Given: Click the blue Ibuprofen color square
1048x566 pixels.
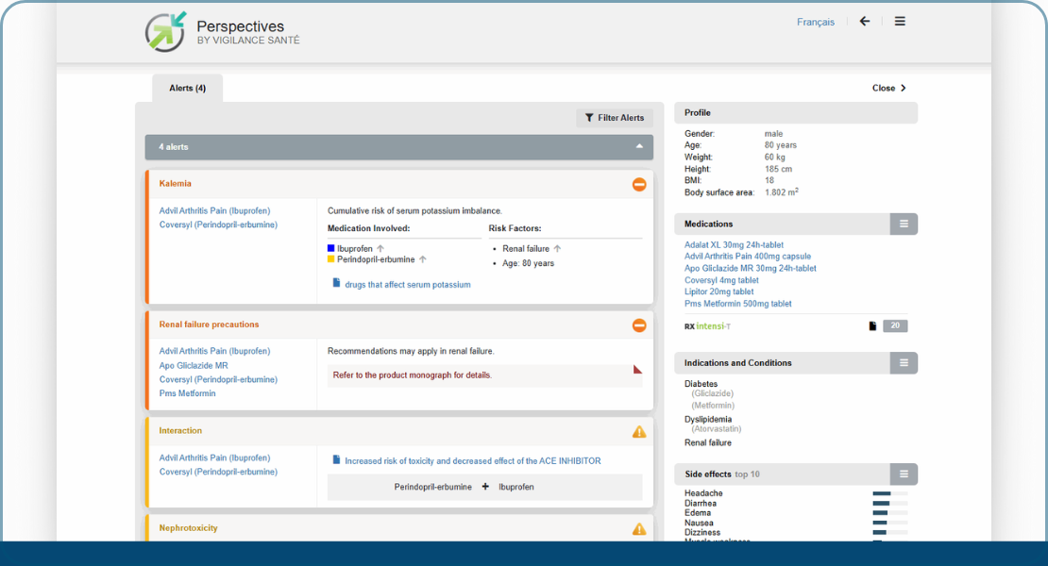Looking at the screenshot, I should [331, 249].
